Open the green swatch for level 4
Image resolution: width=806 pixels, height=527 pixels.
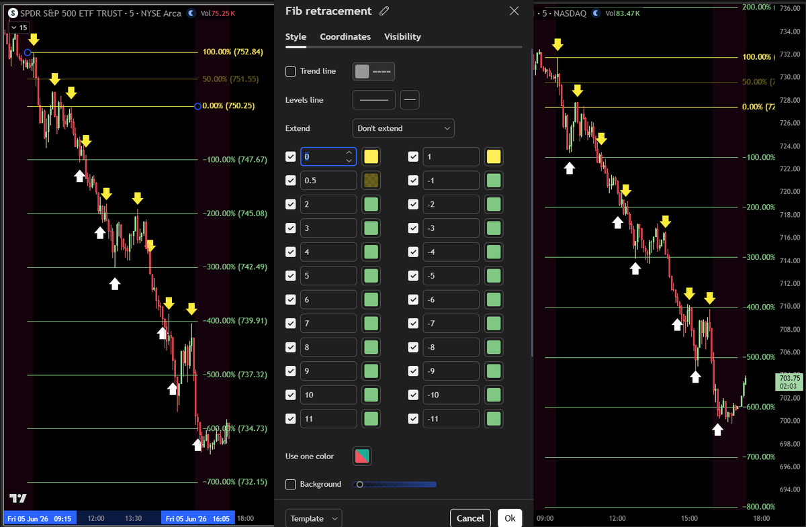[371, 252]
